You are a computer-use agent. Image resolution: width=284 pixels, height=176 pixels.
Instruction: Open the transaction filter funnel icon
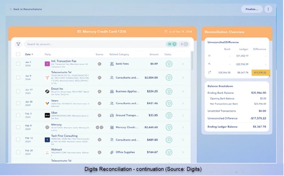(x=18, y=44)
